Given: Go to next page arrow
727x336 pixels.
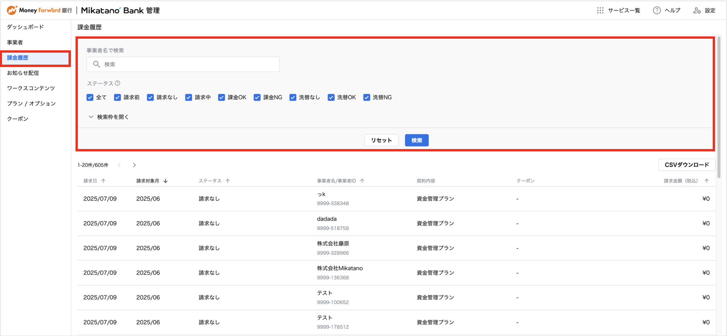Looking at the screenshot, I should tap(134, 165).
